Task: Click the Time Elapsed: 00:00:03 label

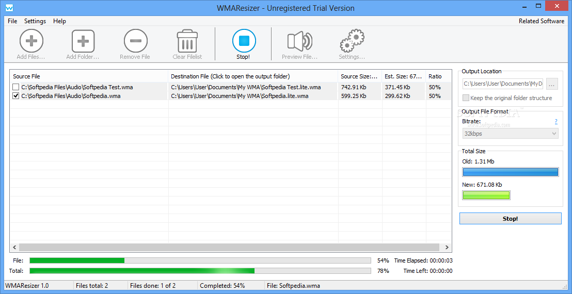Action: click(x=423, y=260)
